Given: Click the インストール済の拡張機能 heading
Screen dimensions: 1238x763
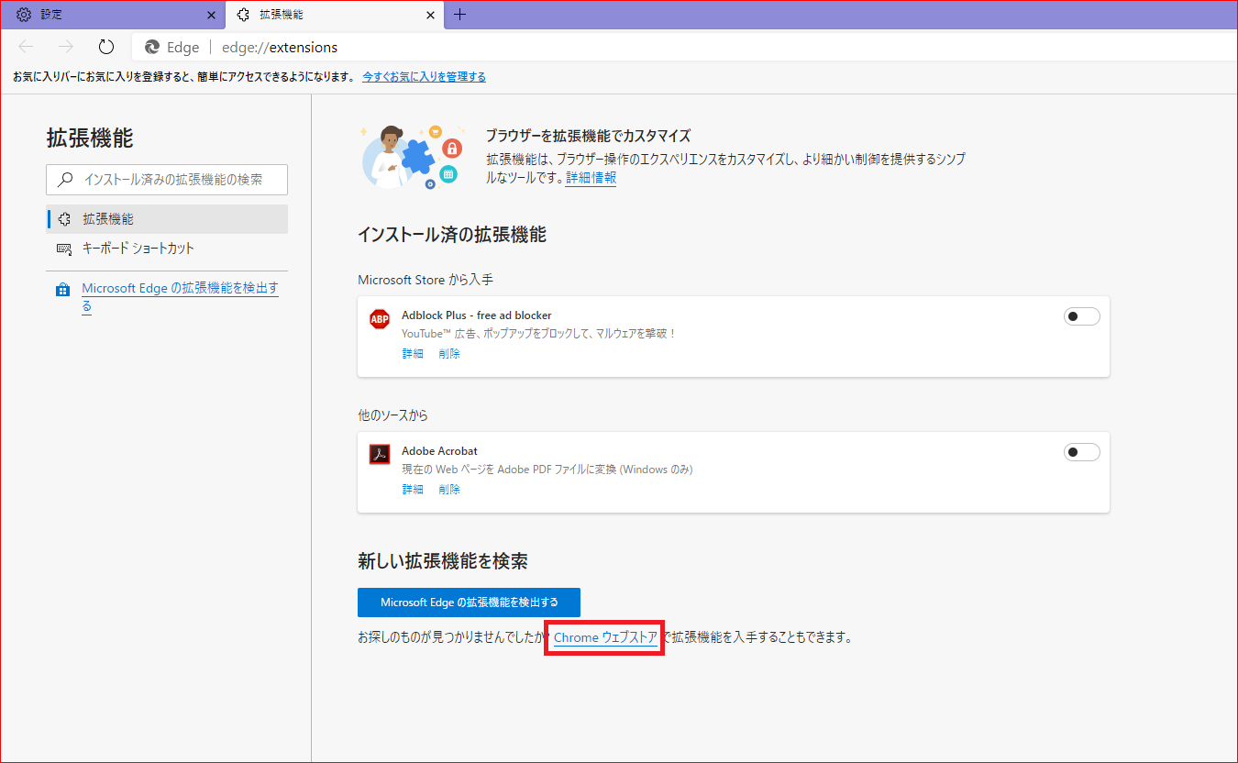Looking at the screenshot, I should [x=451, y=235].
